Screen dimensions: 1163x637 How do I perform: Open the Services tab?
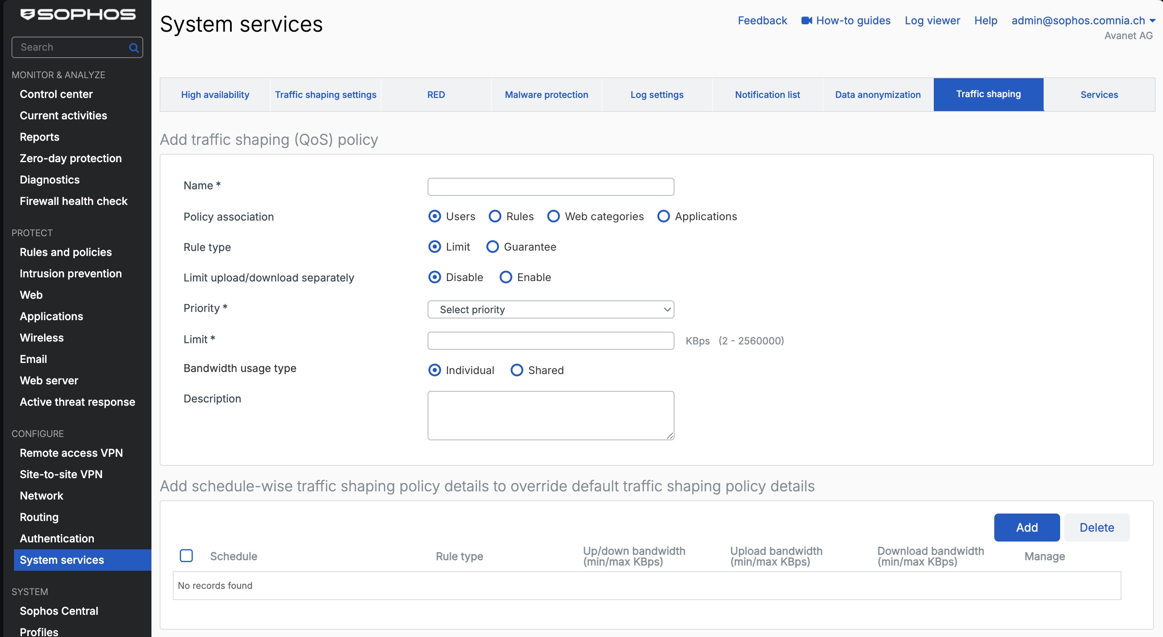click(1099, 95)
